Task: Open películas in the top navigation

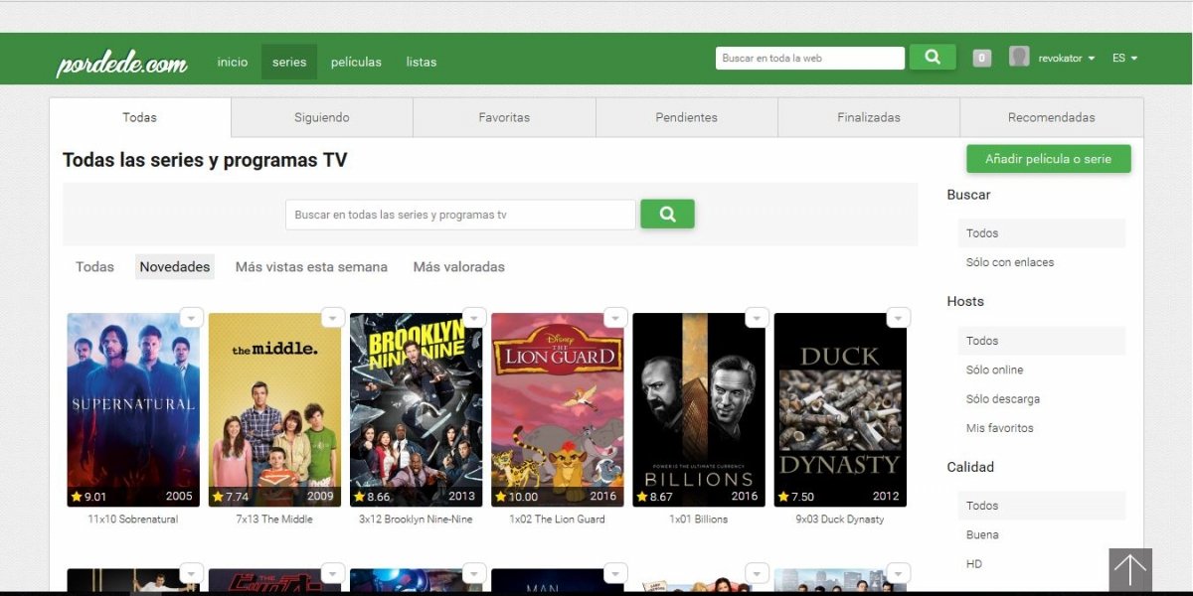Action: point(356,62)
